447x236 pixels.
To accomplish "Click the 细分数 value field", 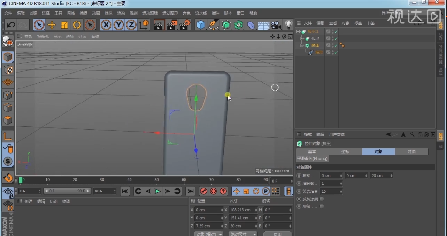I will (x=331, y=184).
